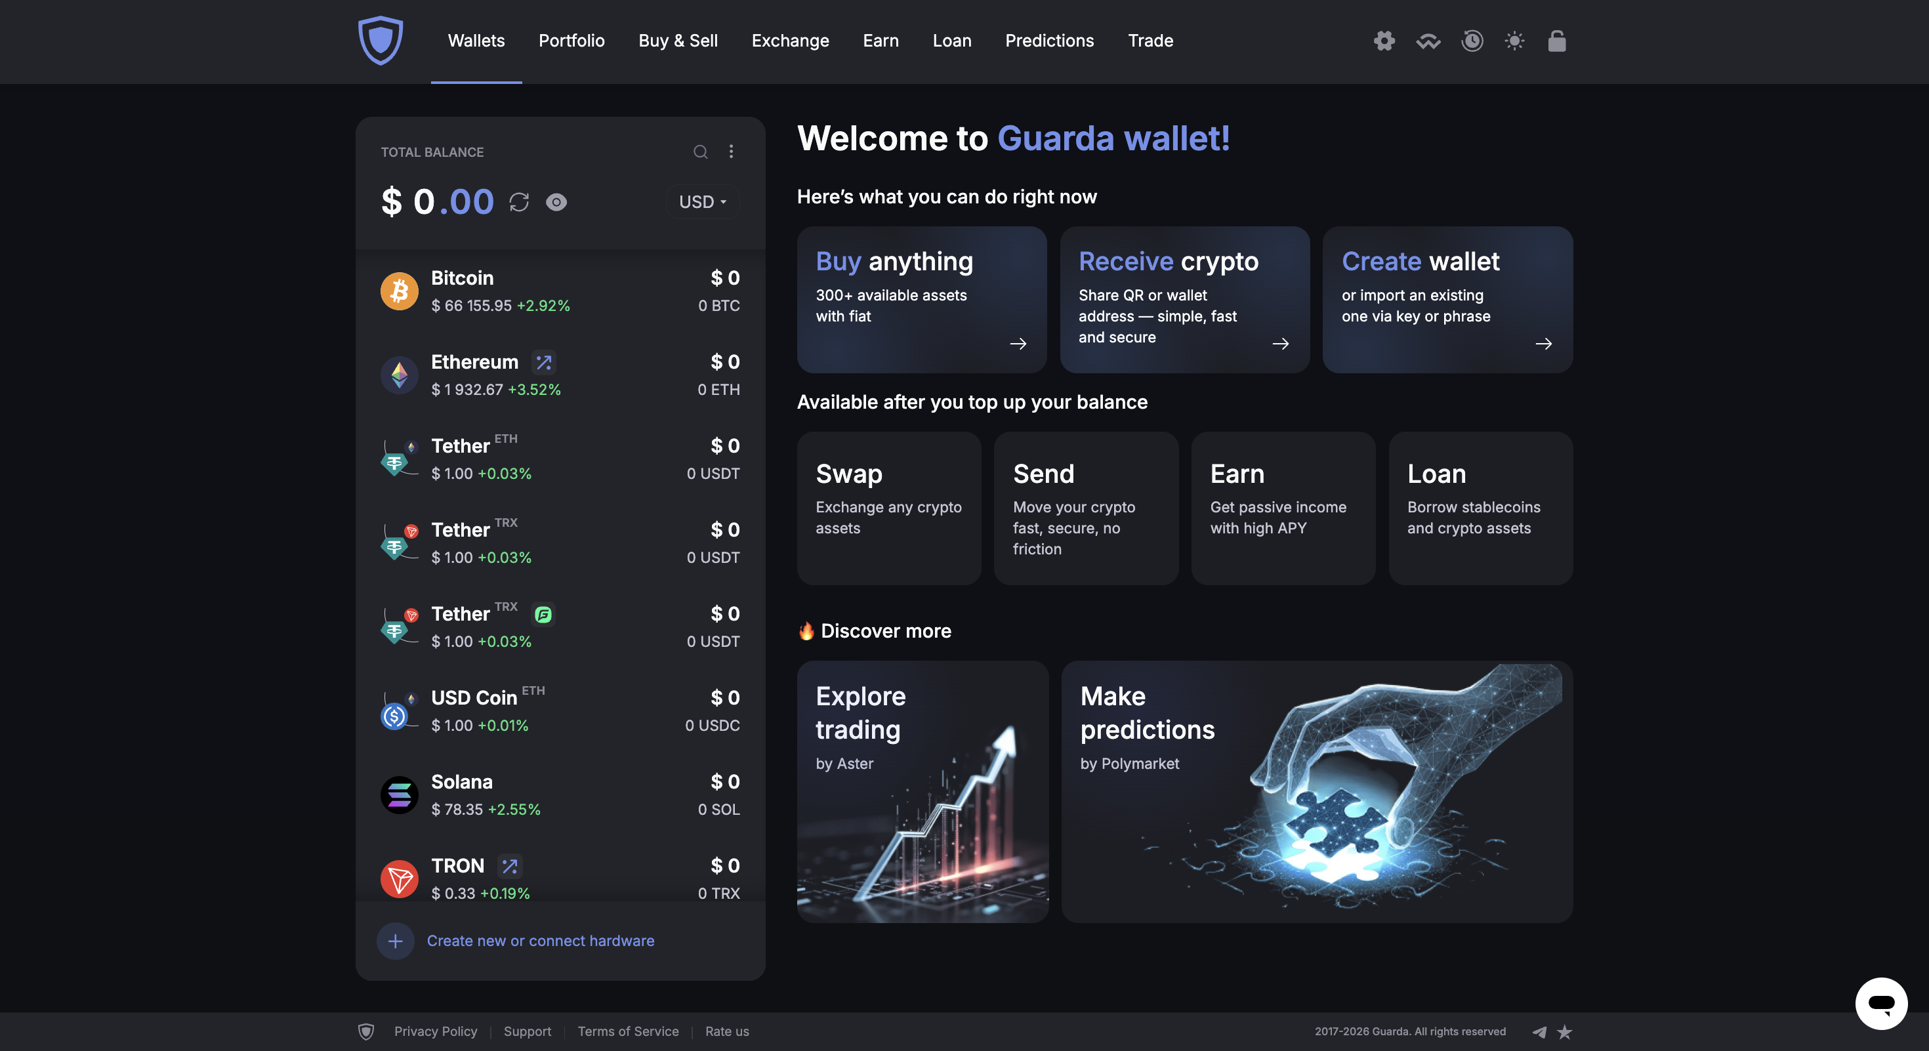Hide balance with the eye icon
This screenshot has width=1929, height=1051.
556,202
